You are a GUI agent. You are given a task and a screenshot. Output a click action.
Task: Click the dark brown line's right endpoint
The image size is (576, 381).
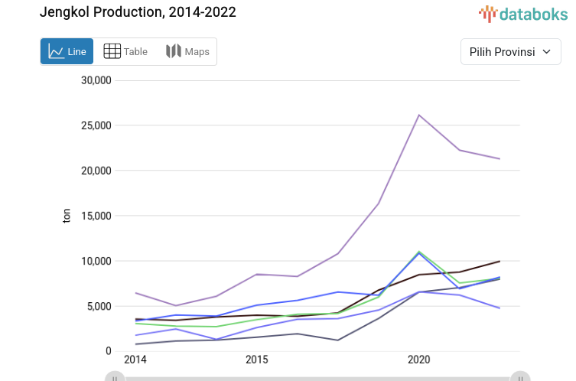pyautogui.click(x=500, y=262)
